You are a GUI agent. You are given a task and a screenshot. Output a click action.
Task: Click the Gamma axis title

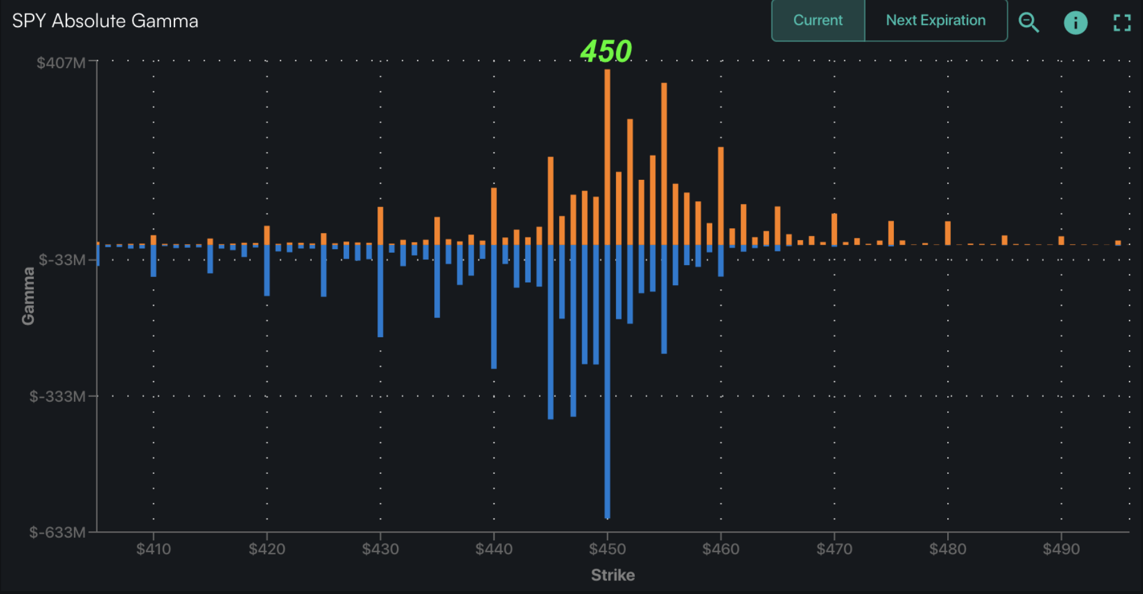tap(28, 296)
